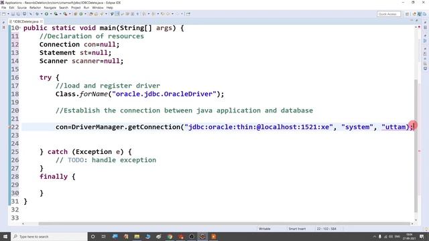429x241 pixels.
Task: Toggle Skip All Breakpoints icon
Action: (31, 14)
